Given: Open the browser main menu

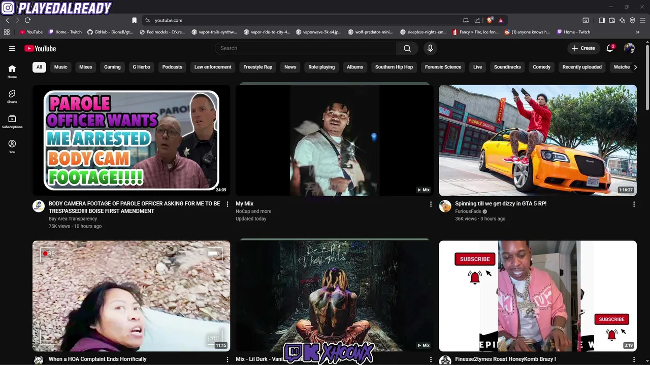Looking at the screenshot, I should point(642,20).
